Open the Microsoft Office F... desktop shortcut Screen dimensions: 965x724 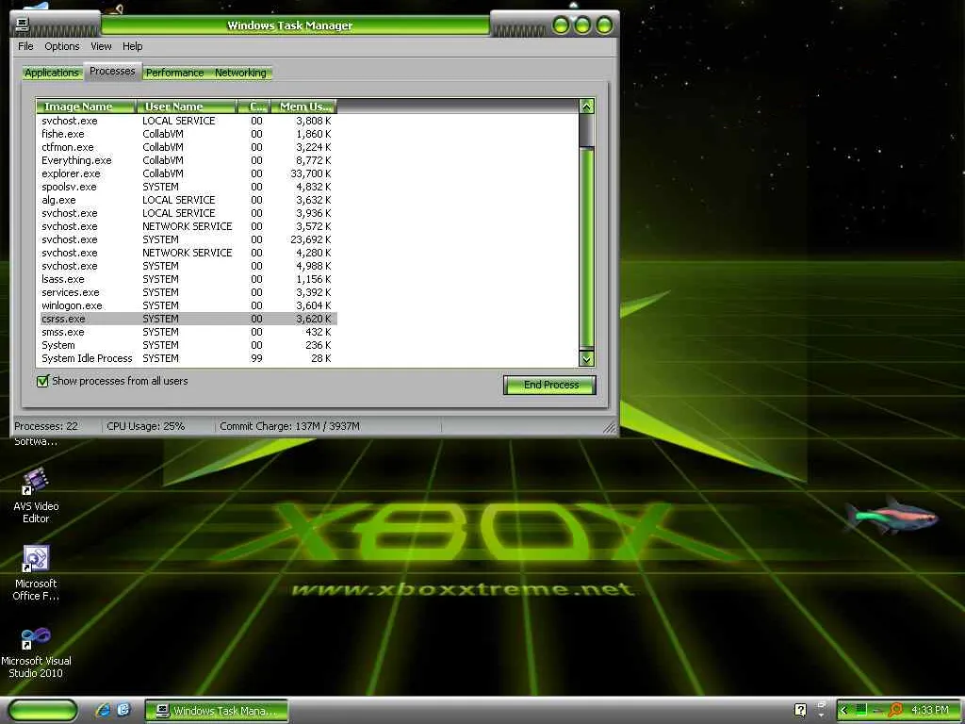36,573
